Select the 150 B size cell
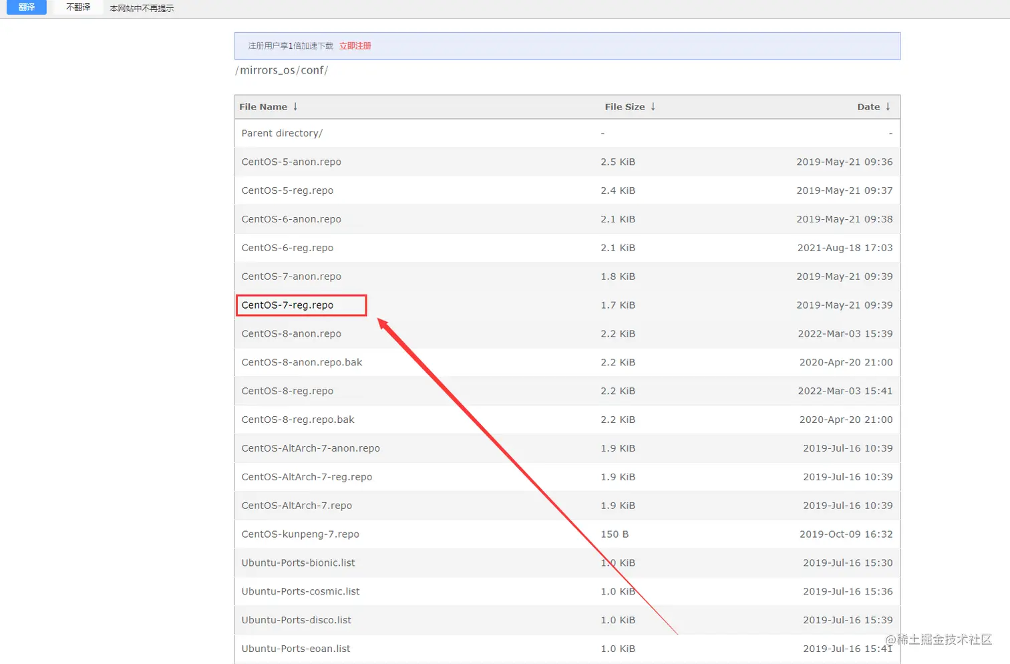The width and height of the screenshot is (1010, 664). 615,535
